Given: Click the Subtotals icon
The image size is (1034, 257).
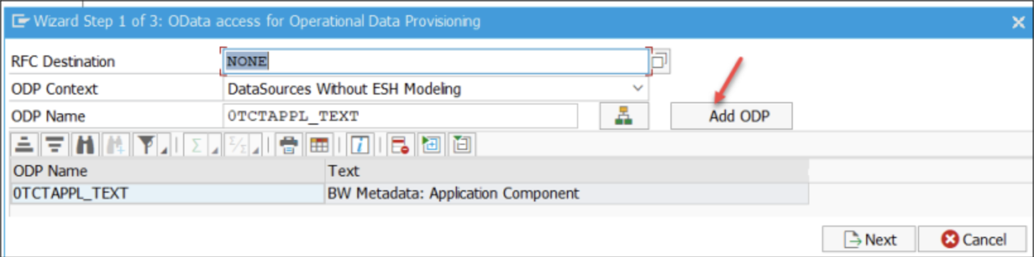Looking at the screenshot, I should coord(238,145).
